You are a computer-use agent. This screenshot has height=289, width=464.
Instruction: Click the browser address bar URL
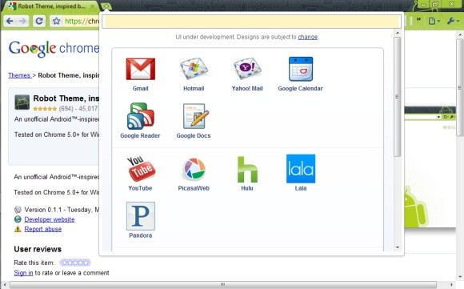tap(82, 21)
